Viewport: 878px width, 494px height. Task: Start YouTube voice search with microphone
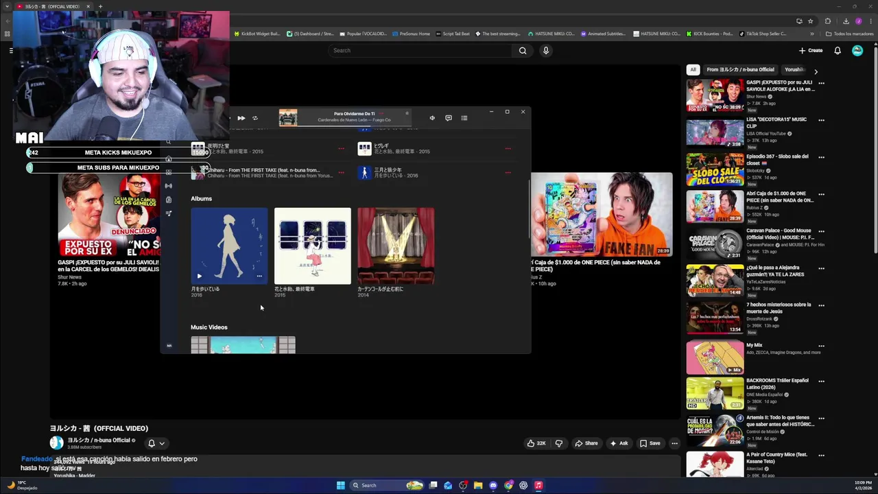click(x=546, y=50)
